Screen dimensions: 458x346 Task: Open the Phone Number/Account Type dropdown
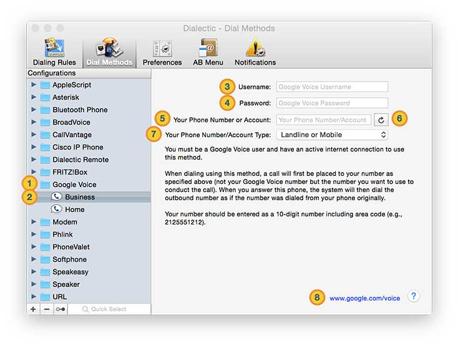click(x=332, y=135)
